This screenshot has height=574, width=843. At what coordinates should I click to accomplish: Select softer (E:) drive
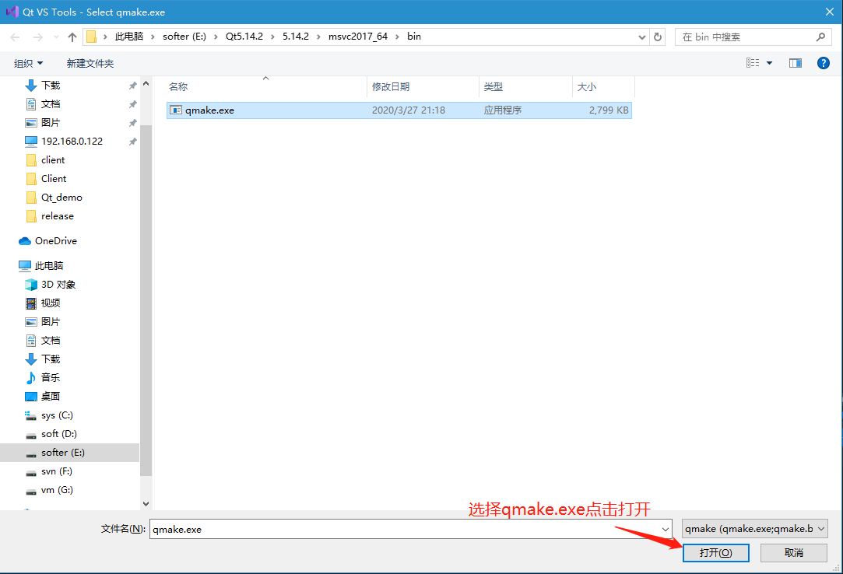coord(63,453)
